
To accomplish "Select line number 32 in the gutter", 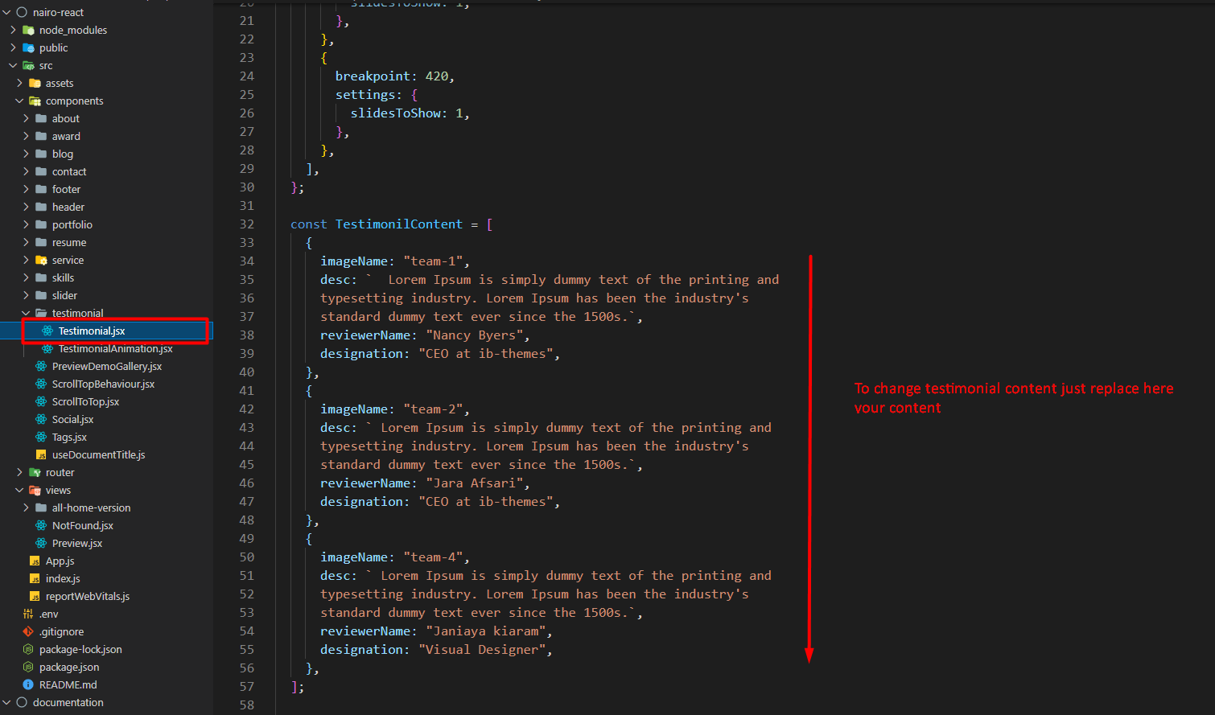I will tap(247, 224).
